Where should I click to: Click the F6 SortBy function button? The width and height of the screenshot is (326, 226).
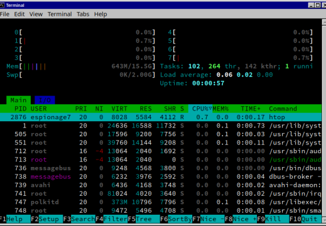click(176, 219)
